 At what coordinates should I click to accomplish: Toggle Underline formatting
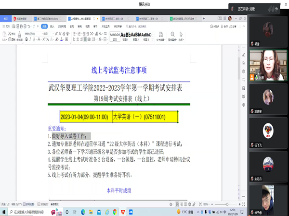pyautogui.click(x=34, y=39)
